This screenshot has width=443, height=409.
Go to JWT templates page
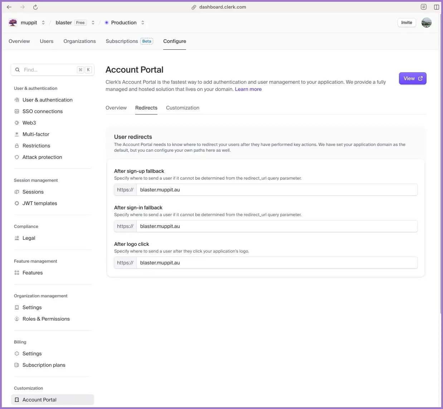(x=39, y=203)
